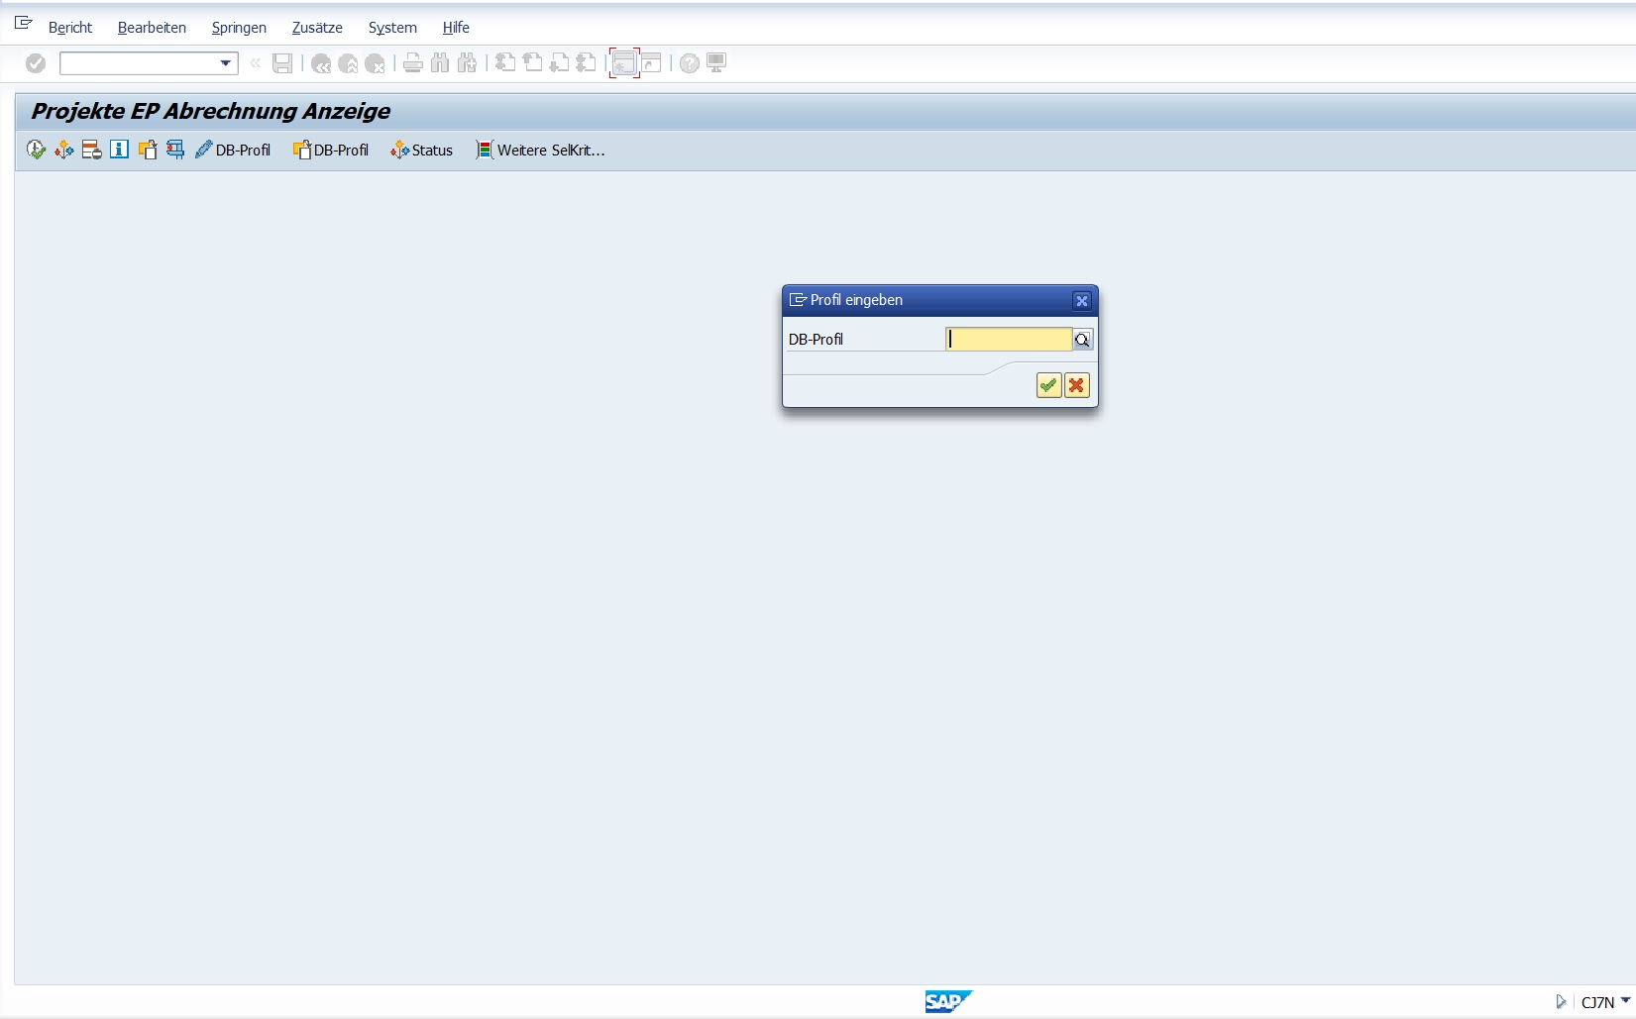Click the Last Page icon
The width and height of the screenshot is (1636, 1019).
click(586, 63)
